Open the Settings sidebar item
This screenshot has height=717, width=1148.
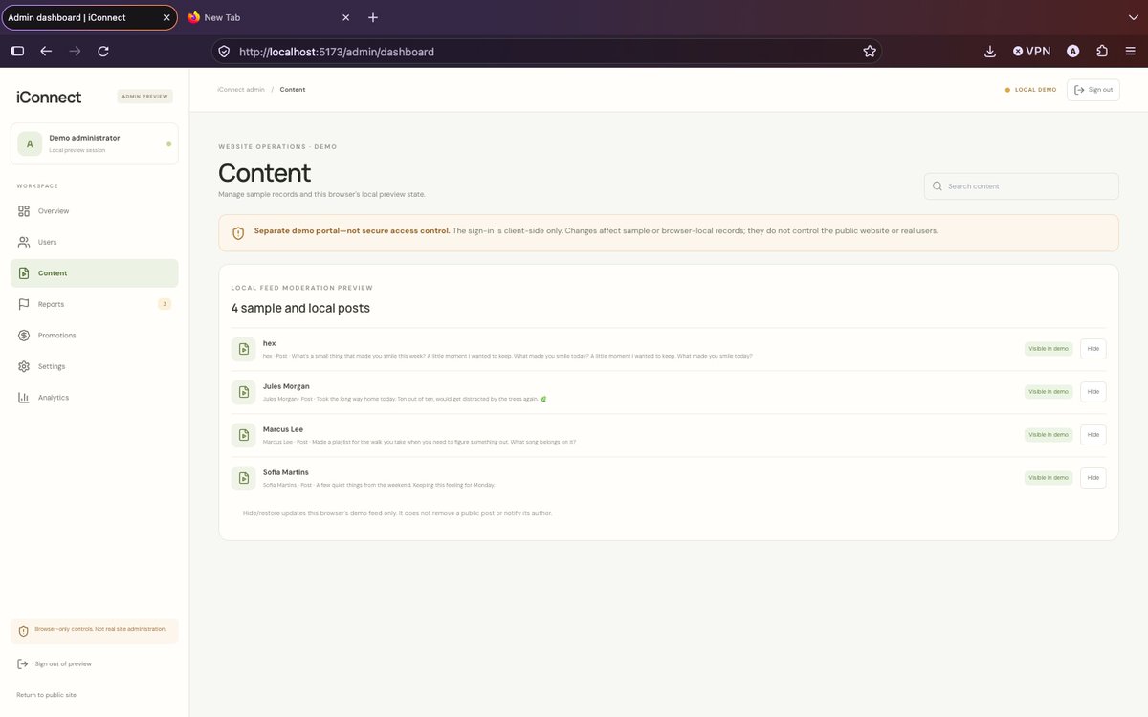click(94, 366)
